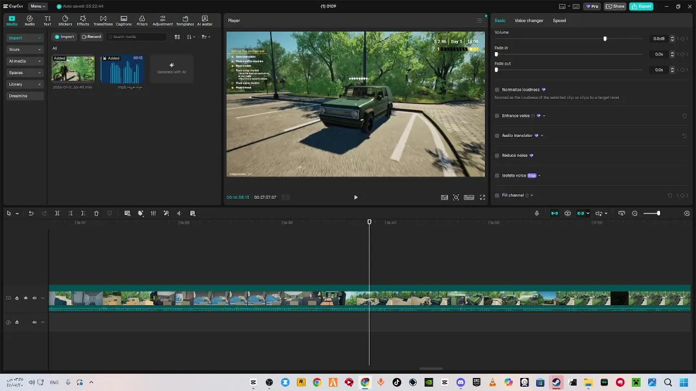The image size is (696, 391).
Task: Open the CapCut Menu dropdown
Action: pyautogui.click(x=37, y=7)
